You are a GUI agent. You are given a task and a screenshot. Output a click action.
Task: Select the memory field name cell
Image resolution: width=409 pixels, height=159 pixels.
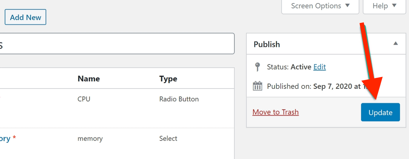pyautogui.click(x=90, y=139)
